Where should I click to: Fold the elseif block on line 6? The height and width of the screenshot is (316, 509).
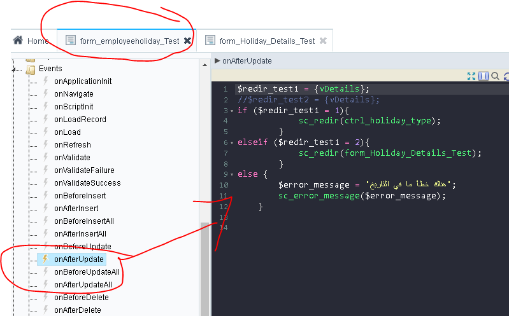pyautogui.click(x=232, y=142)
